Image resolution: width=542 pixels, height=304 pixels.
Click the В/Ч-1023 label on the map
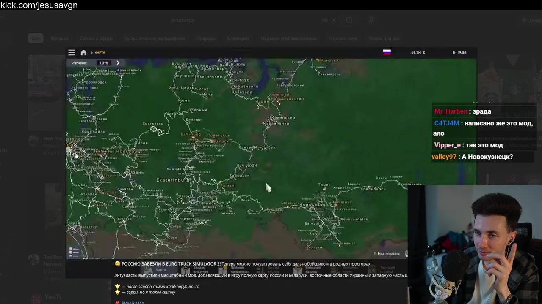point(191,134)
